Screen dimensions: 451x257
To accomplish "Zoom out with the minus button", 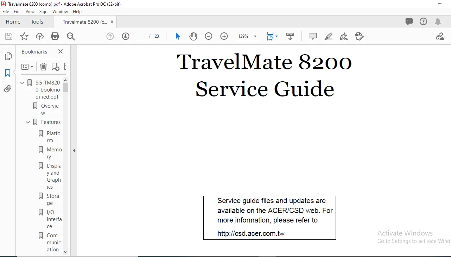I will point(209,36).
